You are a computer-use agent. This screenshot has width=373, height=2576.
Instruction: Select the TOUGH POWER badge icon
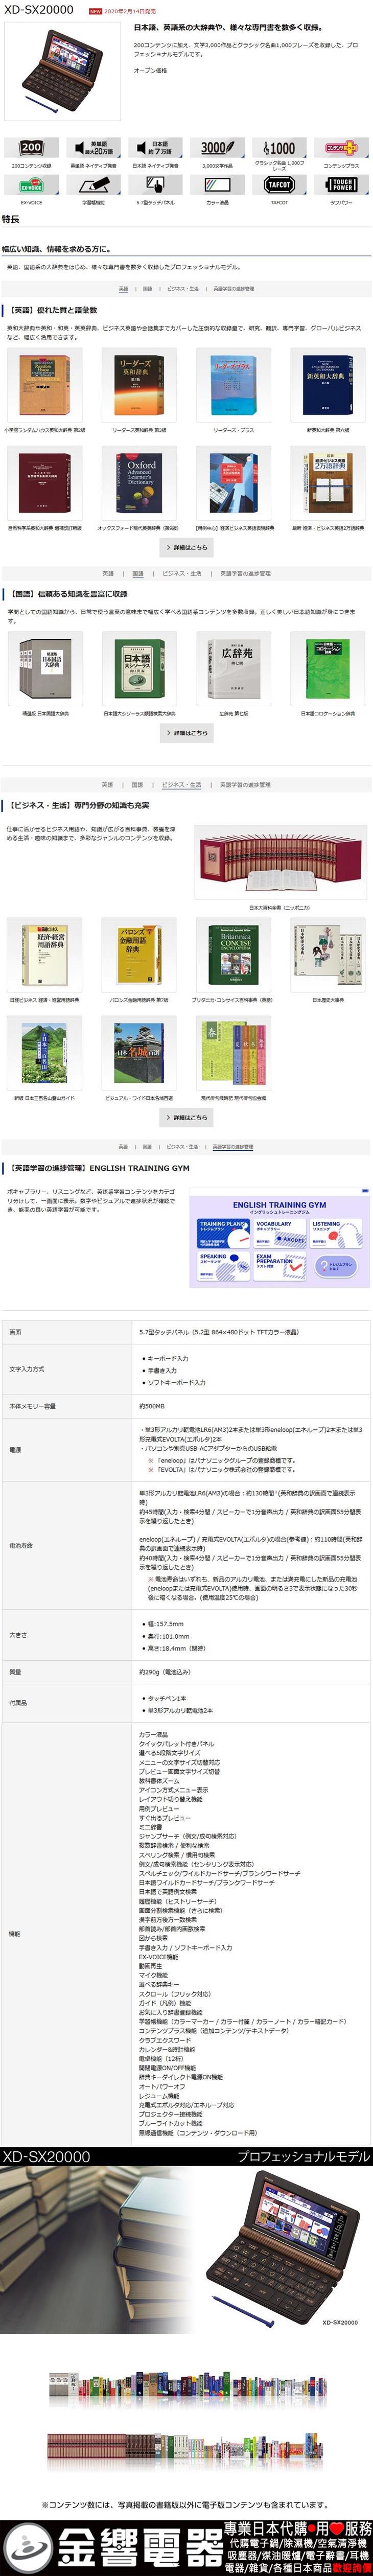(x=341, y=185)
